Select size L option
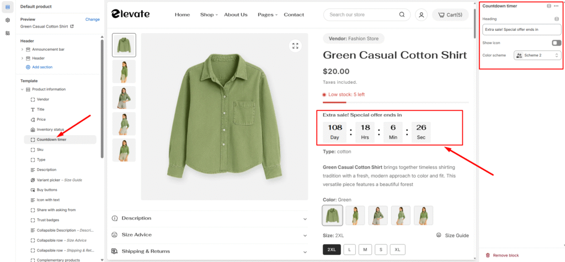Screen dimensions: 565x262 click(349, 250)
